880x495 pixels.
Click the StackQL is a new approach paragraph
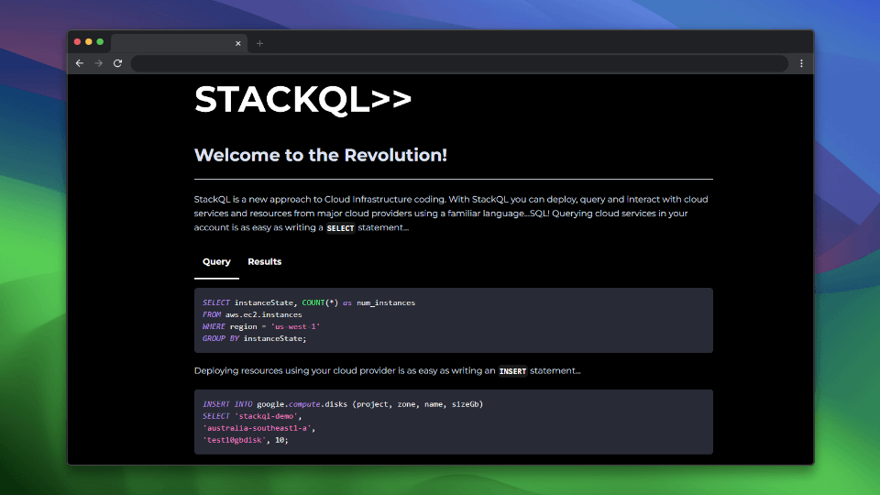pyautogui.click(x=451, y=214)
